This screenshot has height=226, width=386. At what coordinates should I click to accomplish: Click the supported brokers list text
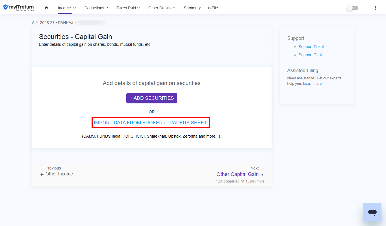point(151,136)
